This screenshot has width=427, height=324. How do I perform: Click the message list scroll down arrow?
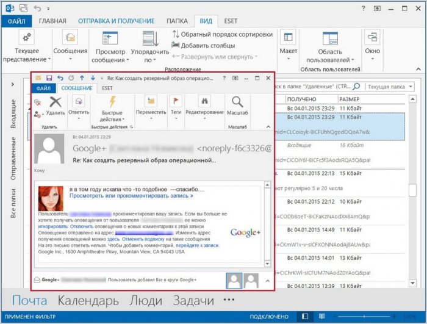[412, 283]
